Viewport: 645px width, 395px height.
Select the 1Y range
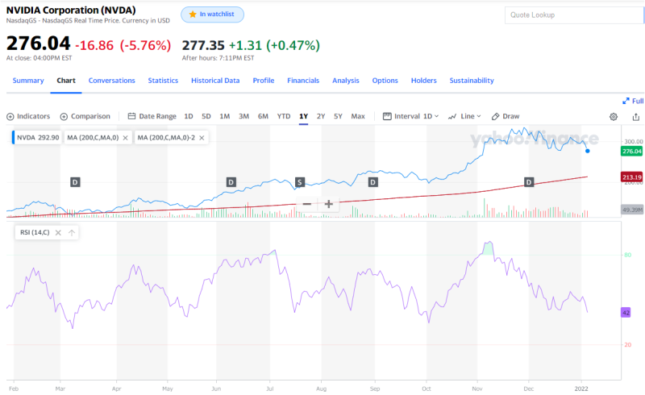point(304,116)
